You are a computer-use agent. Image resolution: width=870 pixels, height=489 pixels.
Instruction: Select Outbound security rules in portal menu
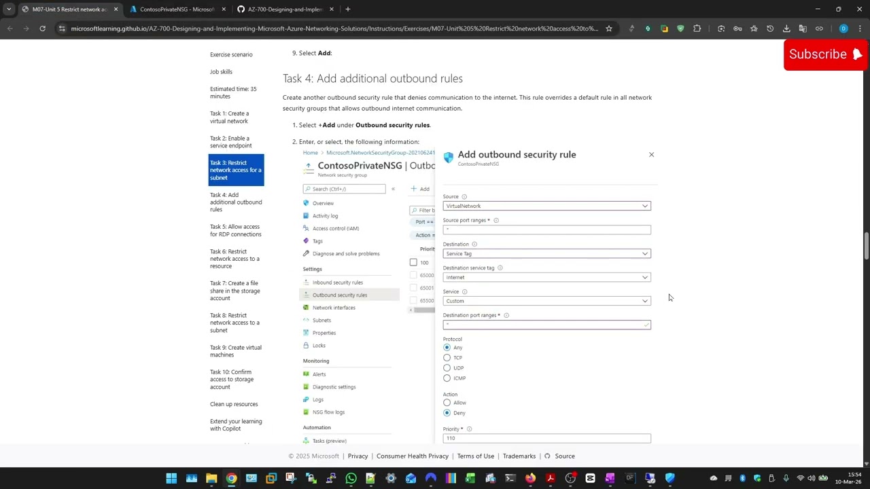[x=349, y=295]
